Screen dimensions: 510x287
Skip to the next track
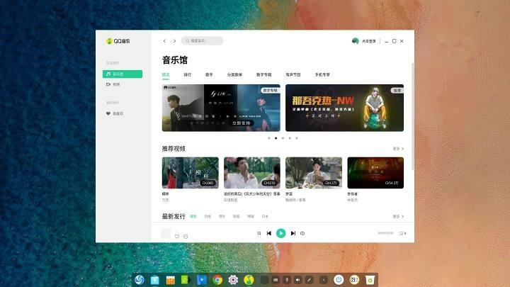click(x=293, y=233)
